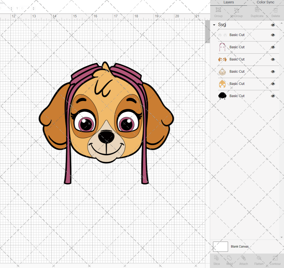The image size is (284, 268).
Task: Click the Flatten tool icon
Action: 259,258
